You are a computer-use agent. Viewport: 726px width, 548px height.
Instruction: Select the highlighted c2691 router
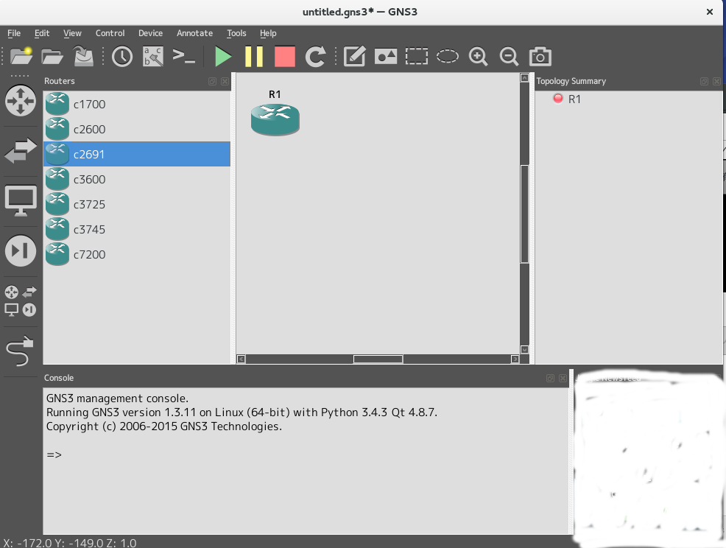click(137, 154)
